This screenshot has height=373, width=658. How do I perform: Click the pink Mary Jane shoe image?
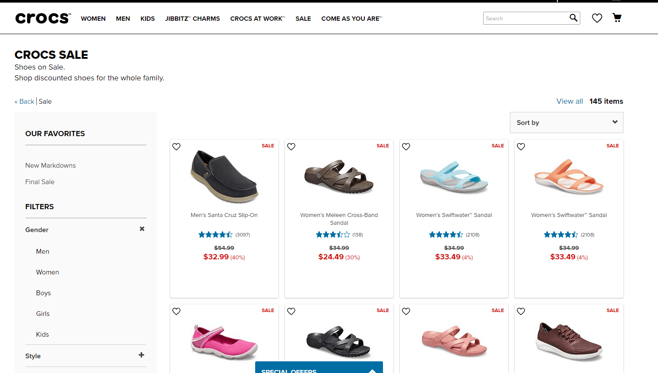pyautogui.click(x=224, y=342)
